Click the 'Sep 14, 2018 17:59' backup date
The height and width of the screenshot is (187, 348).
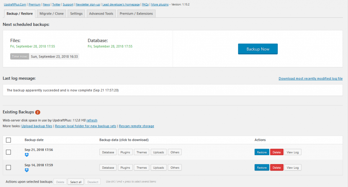tap(39, 165)
